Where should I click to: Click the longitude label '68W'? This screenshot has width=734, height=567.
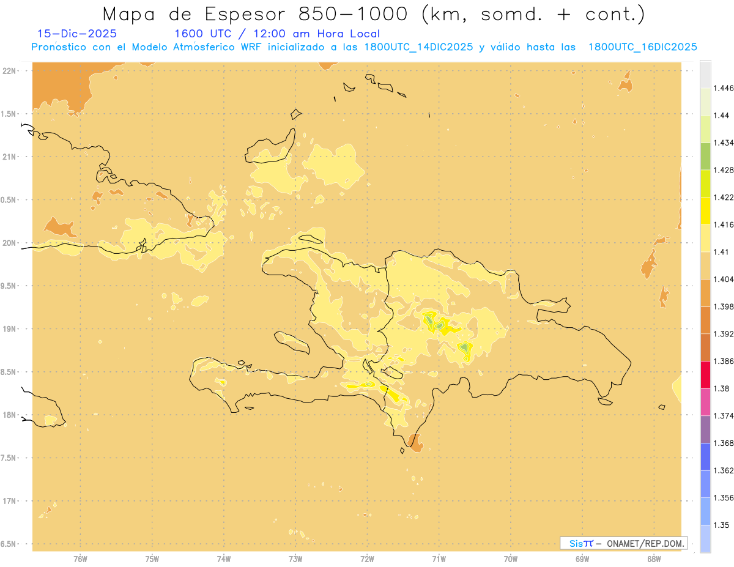click(654, 559)
